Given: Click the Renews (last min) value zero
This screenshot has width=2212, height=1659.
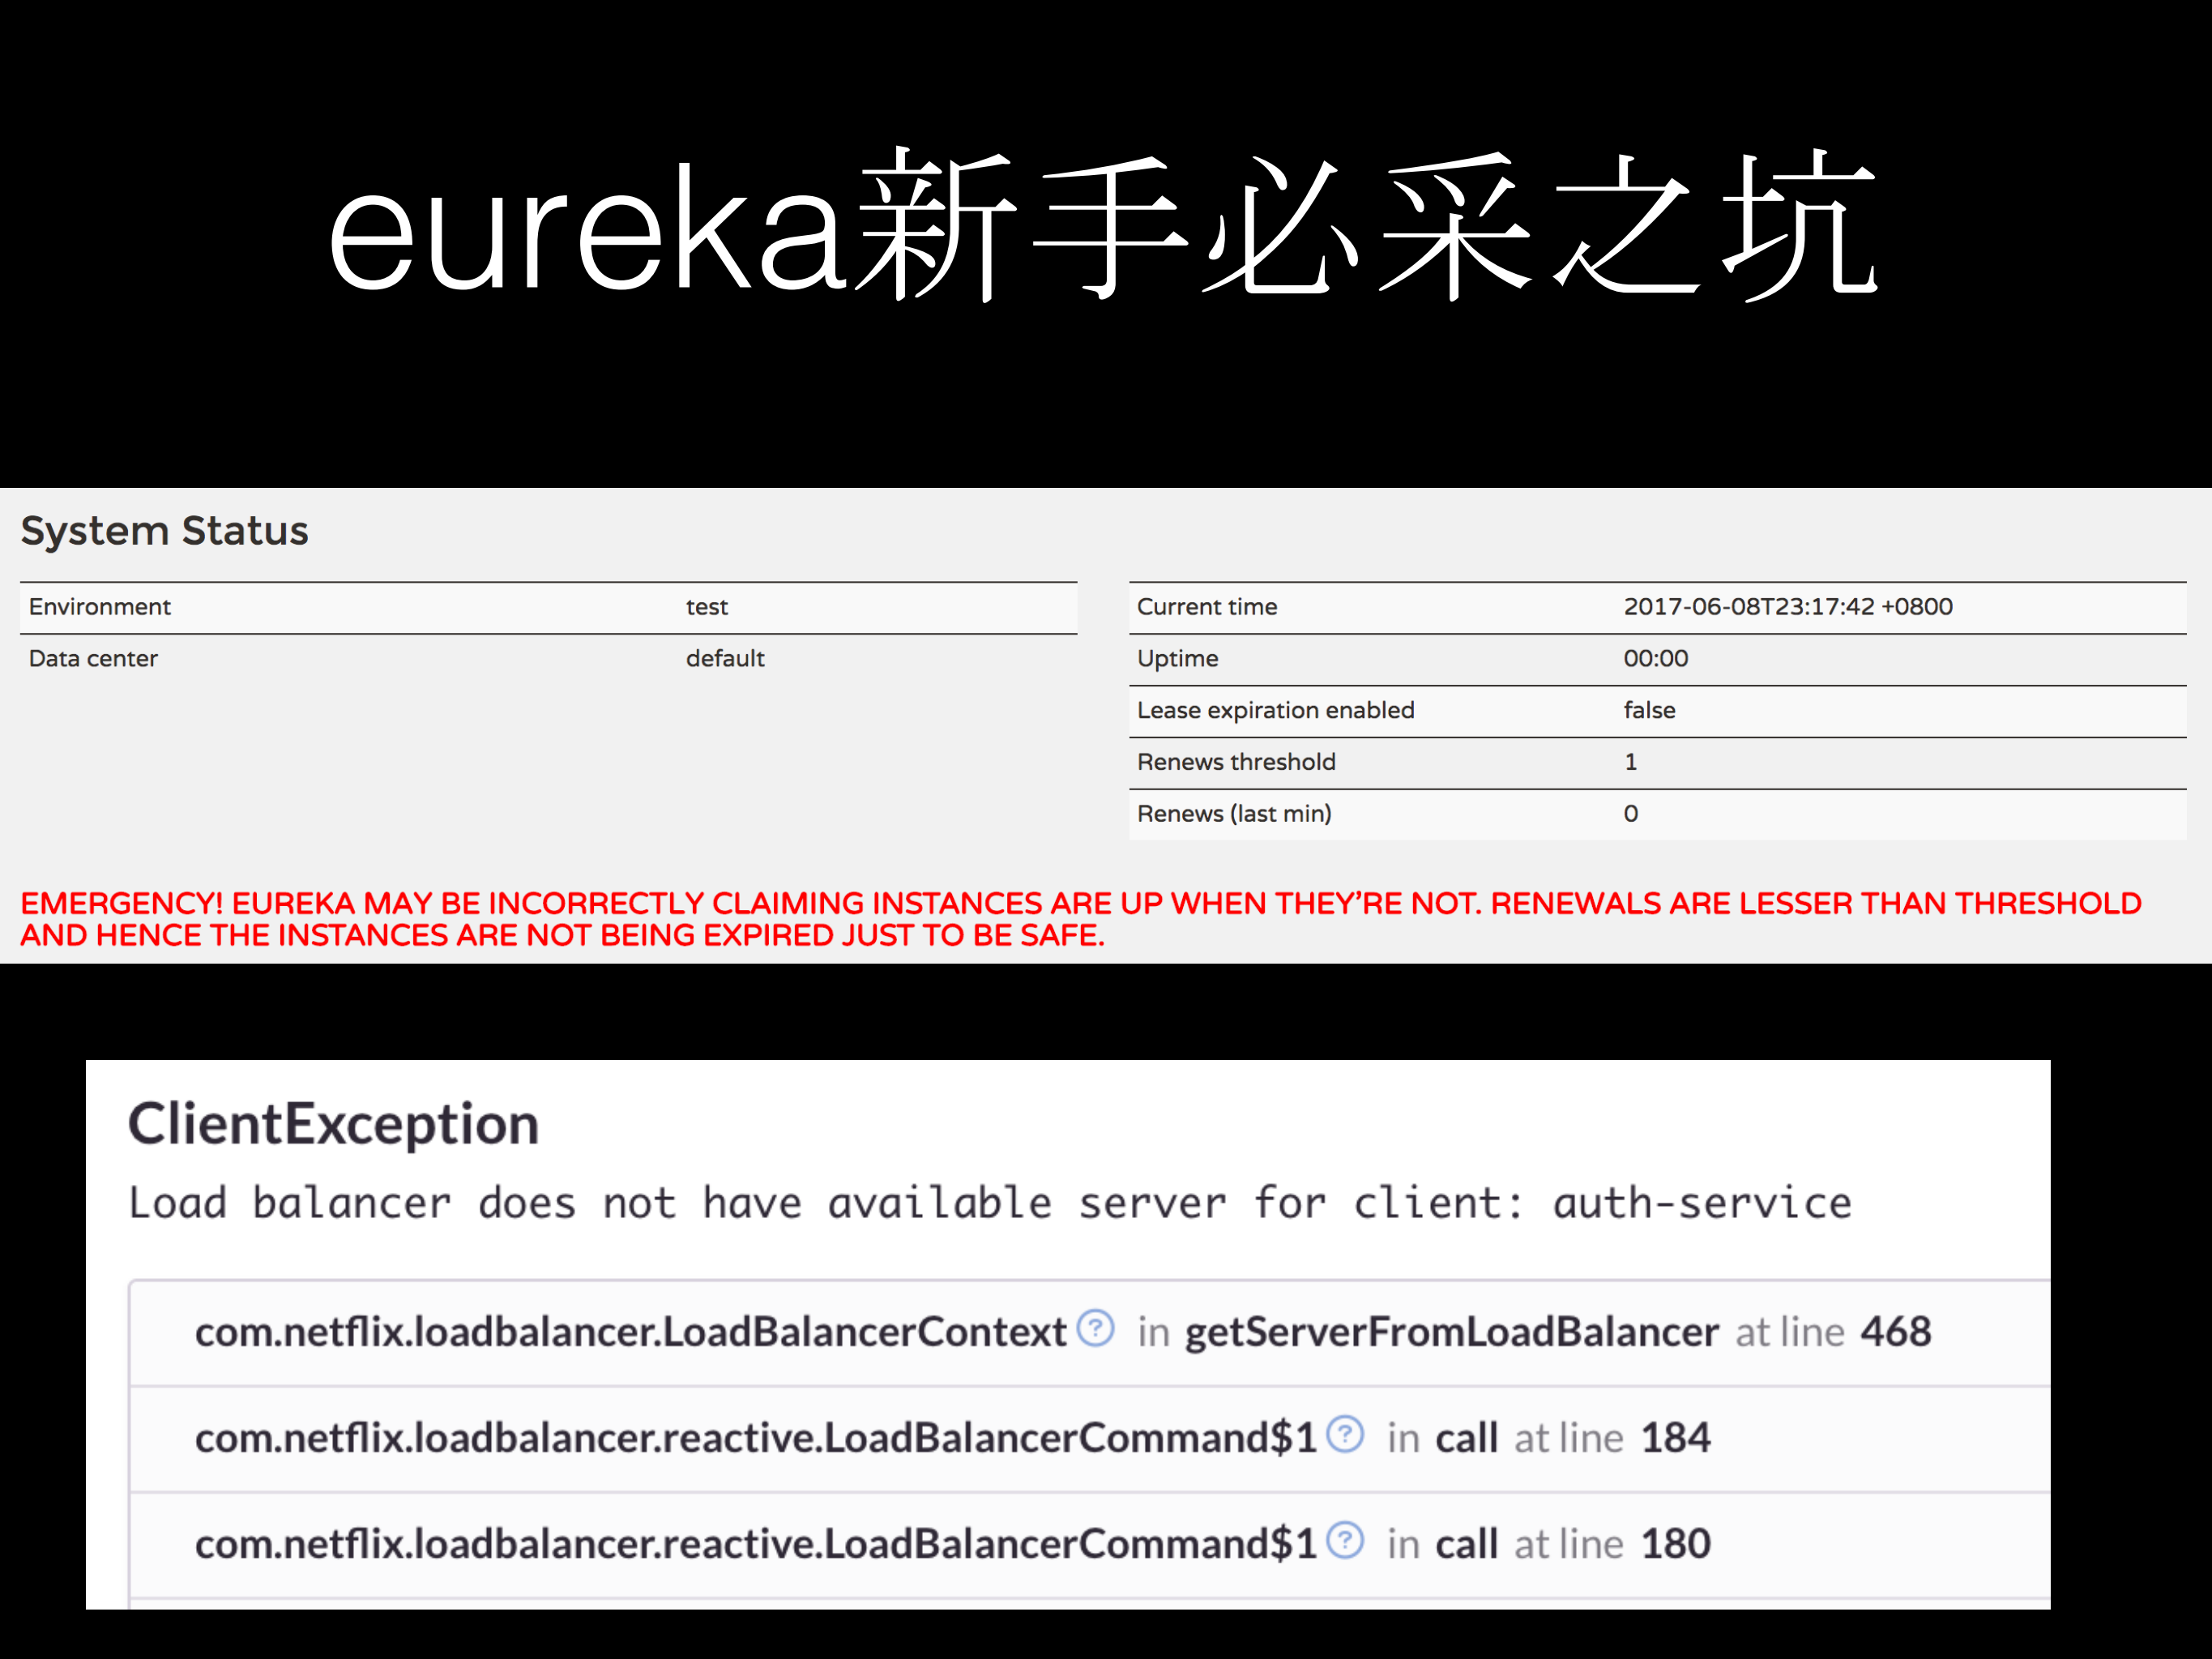Looking at the screenshot, I should [x=1630, y=813].
